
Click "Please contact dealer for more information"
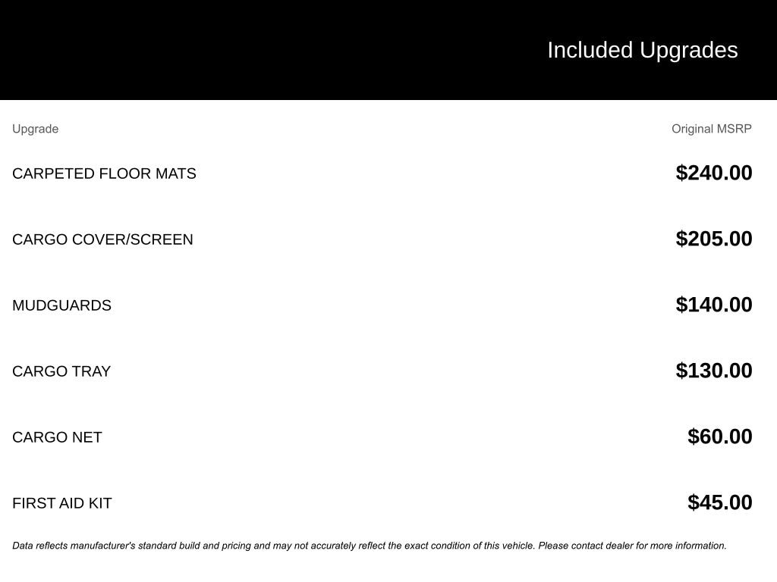[632, 546]
